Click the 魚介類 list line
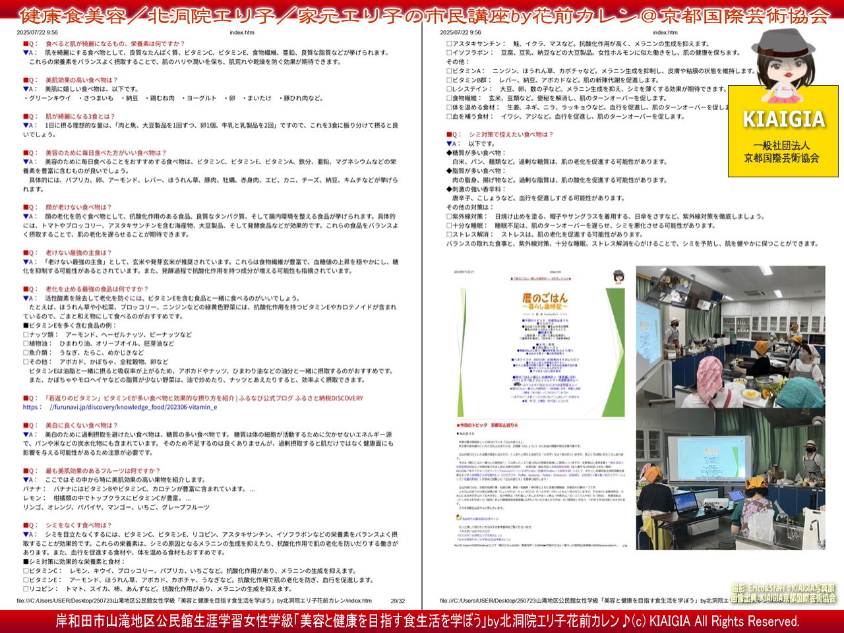Image resolution: width=844 pixels, height=633 pixels. pos(84,353)
